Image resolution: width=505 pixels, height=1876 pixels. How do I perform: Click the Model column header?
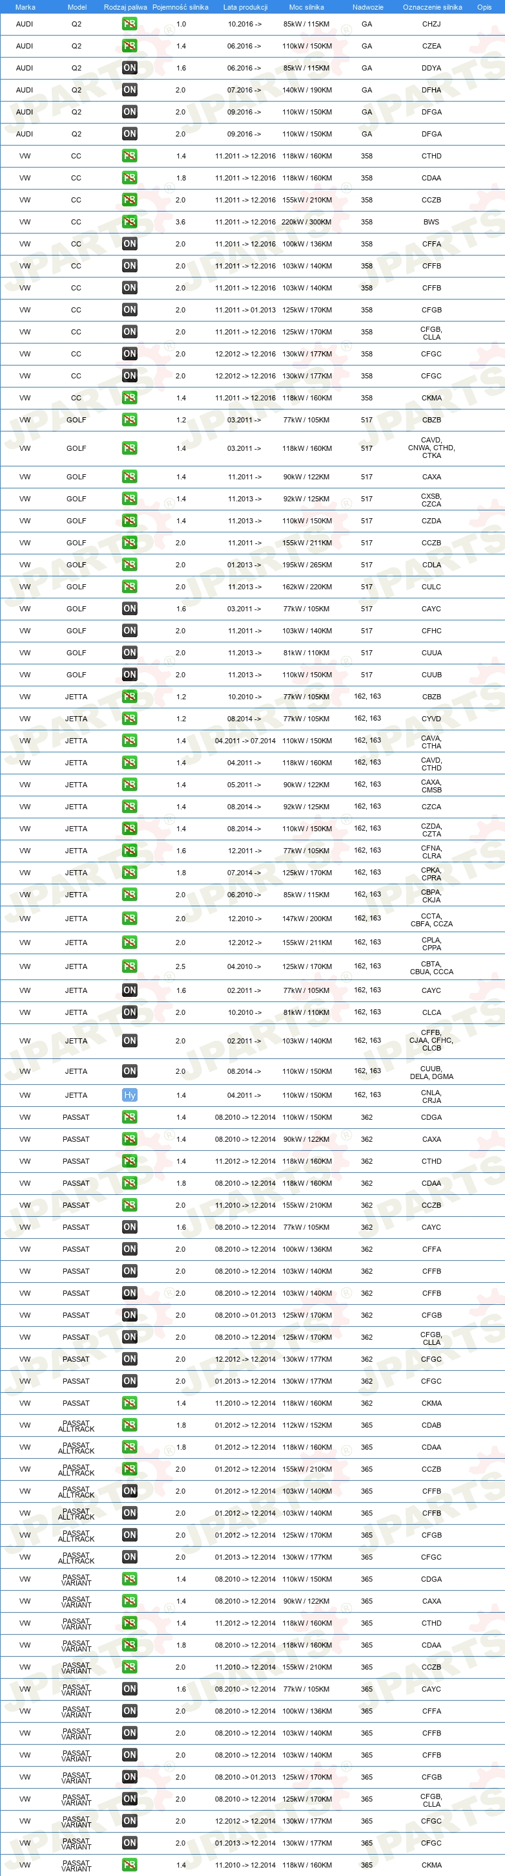click(x=77, y=6)
